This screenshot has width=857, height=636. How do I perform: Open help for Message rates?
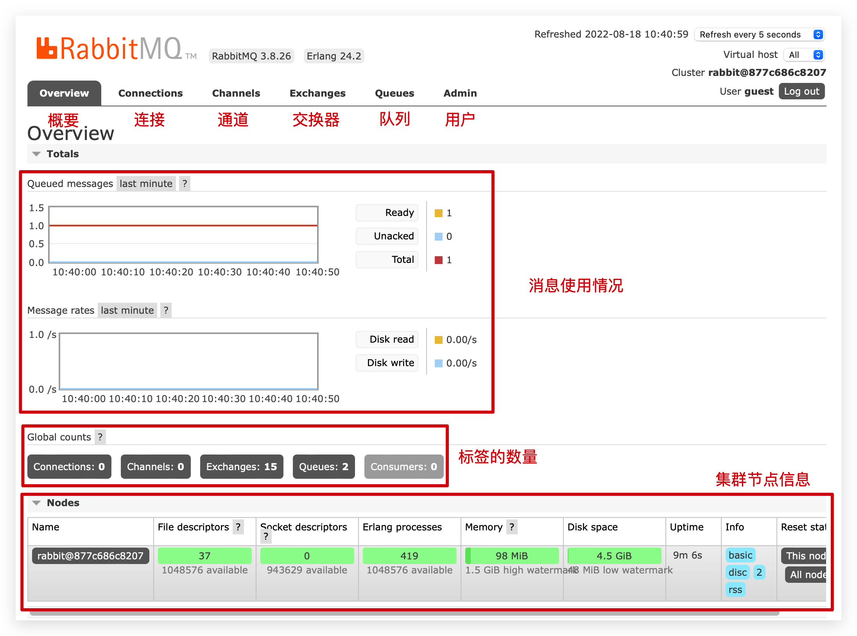click(x=166, y=310)
